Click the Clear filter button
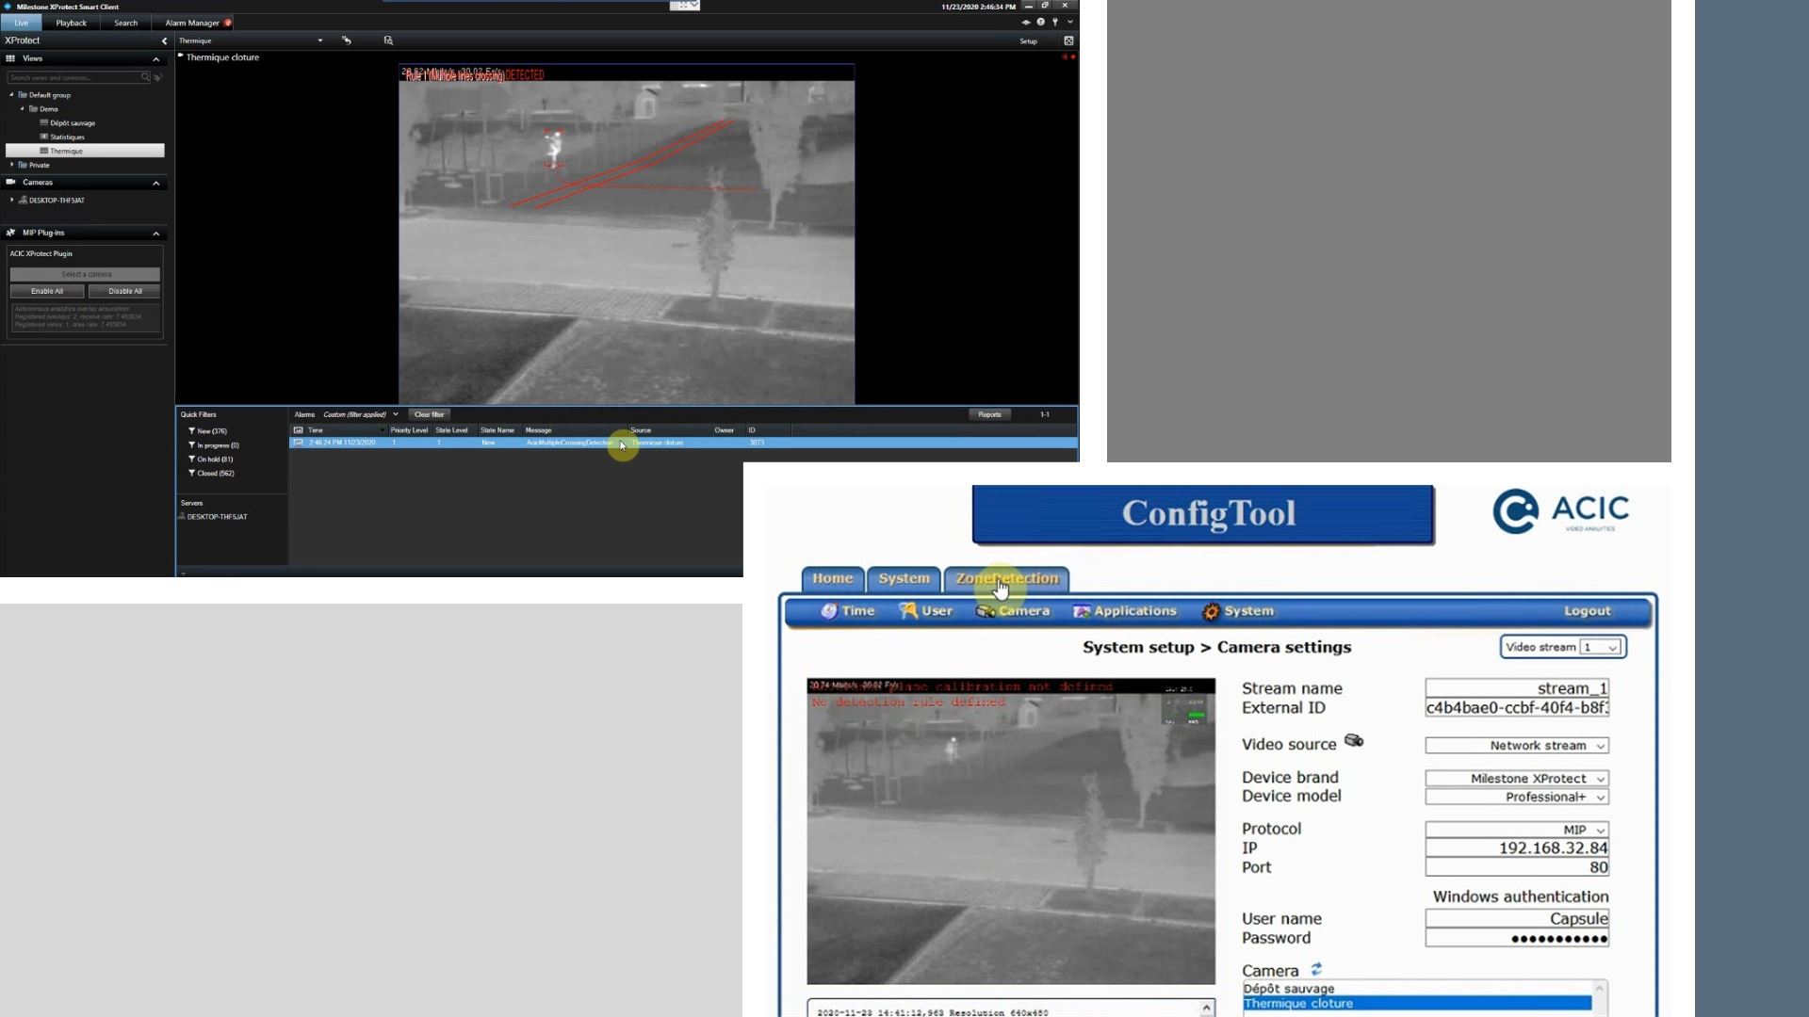 430,414
